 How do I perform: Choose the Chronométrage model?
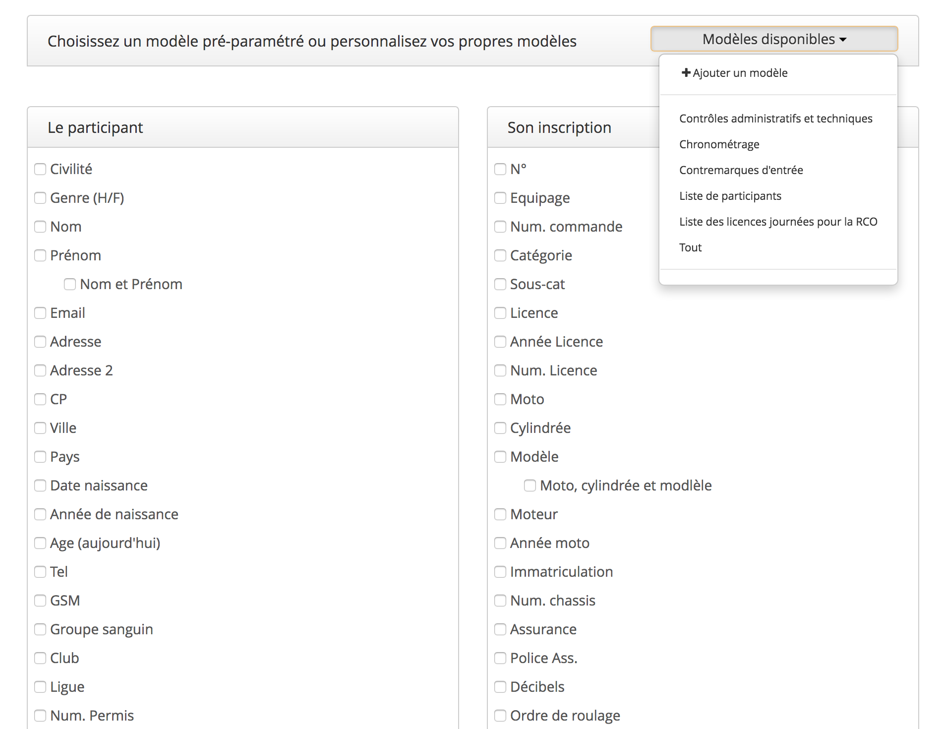tap(719, 144)
